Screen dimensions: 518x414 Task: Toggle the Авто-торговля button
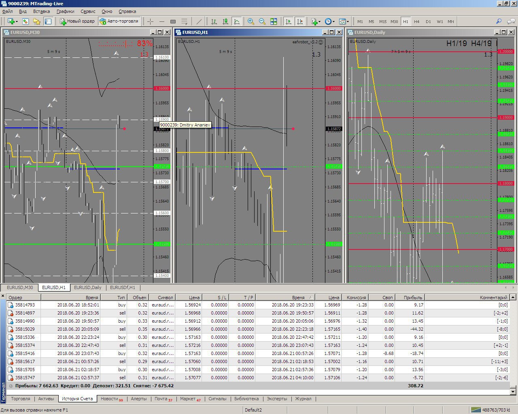pyautogui.click(x=119, y=21)
